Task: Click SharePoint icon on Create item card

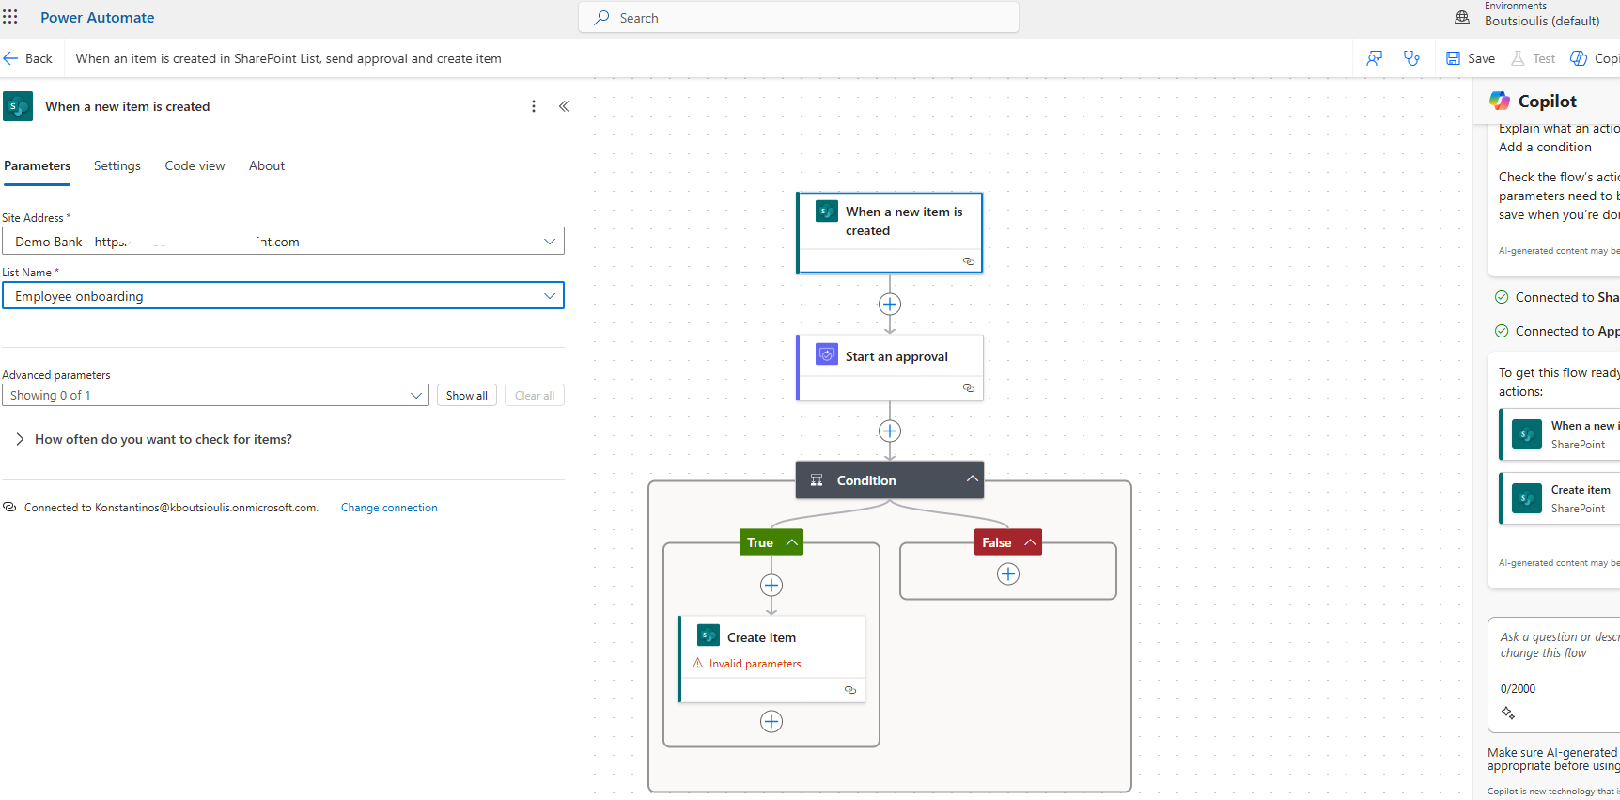Action: coord(709,636)
